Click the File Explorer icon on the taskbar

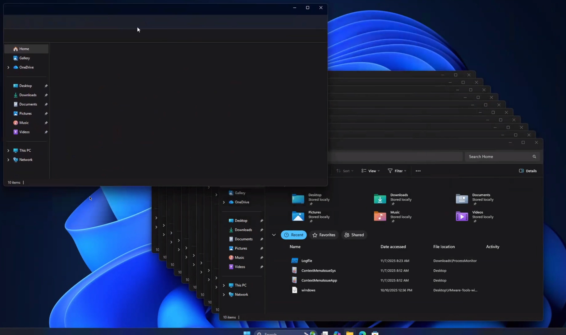[x=349, y=333]
